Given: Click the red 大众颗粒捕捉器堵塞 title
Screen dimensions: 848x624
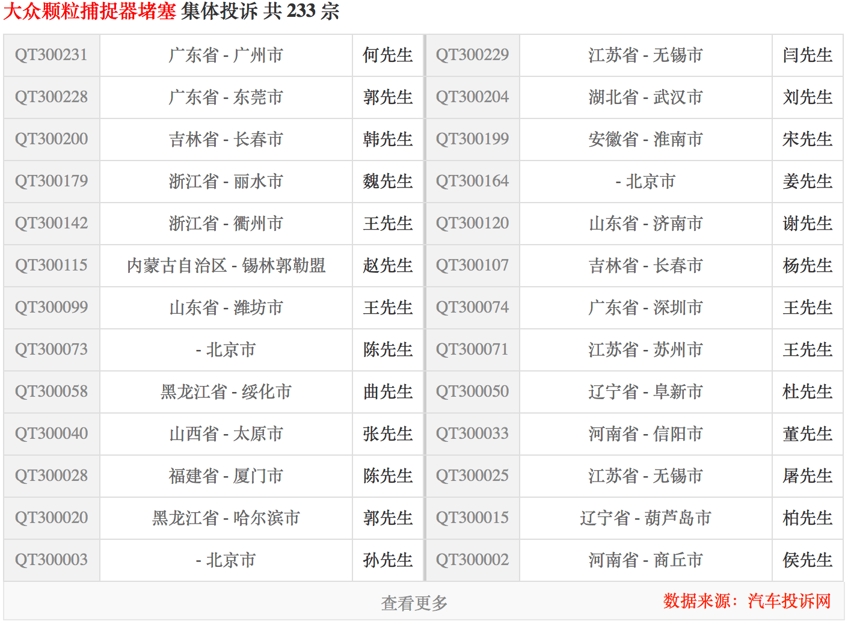Looking at the screenshot, I should point(90,11).
